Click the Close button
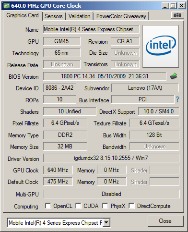188x232 pixels. click(x=165, y=221)
